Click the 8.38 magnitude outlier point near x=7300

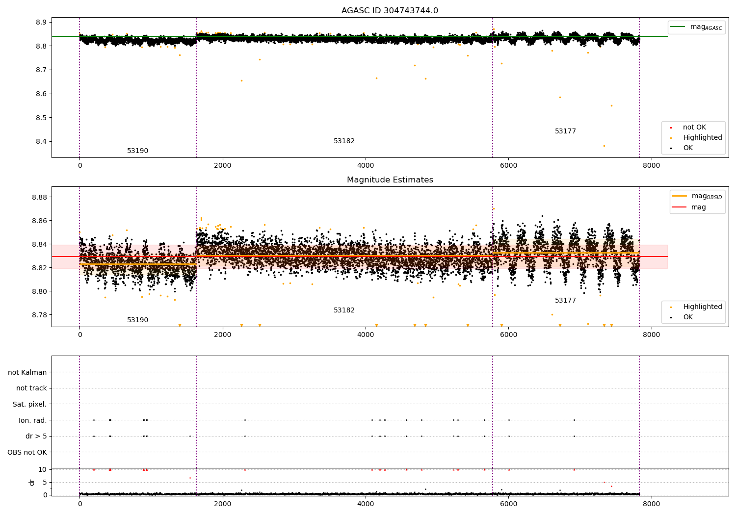[604, 146]
